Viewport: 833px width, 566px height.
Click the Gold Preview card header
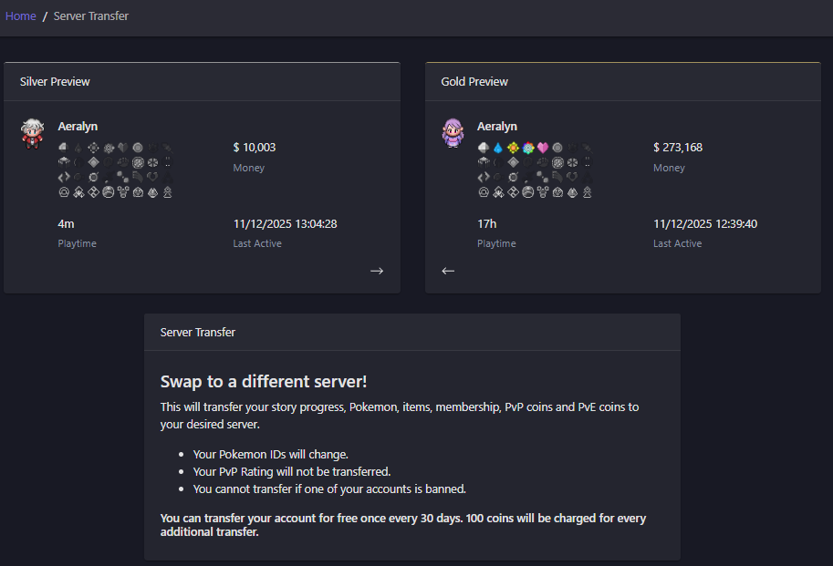[474, 82]
